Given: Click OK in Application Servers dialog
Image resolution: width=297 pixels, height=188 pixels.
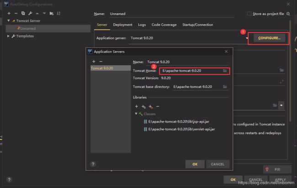Looking at the screenshot, I should click(x=195, y=164).
